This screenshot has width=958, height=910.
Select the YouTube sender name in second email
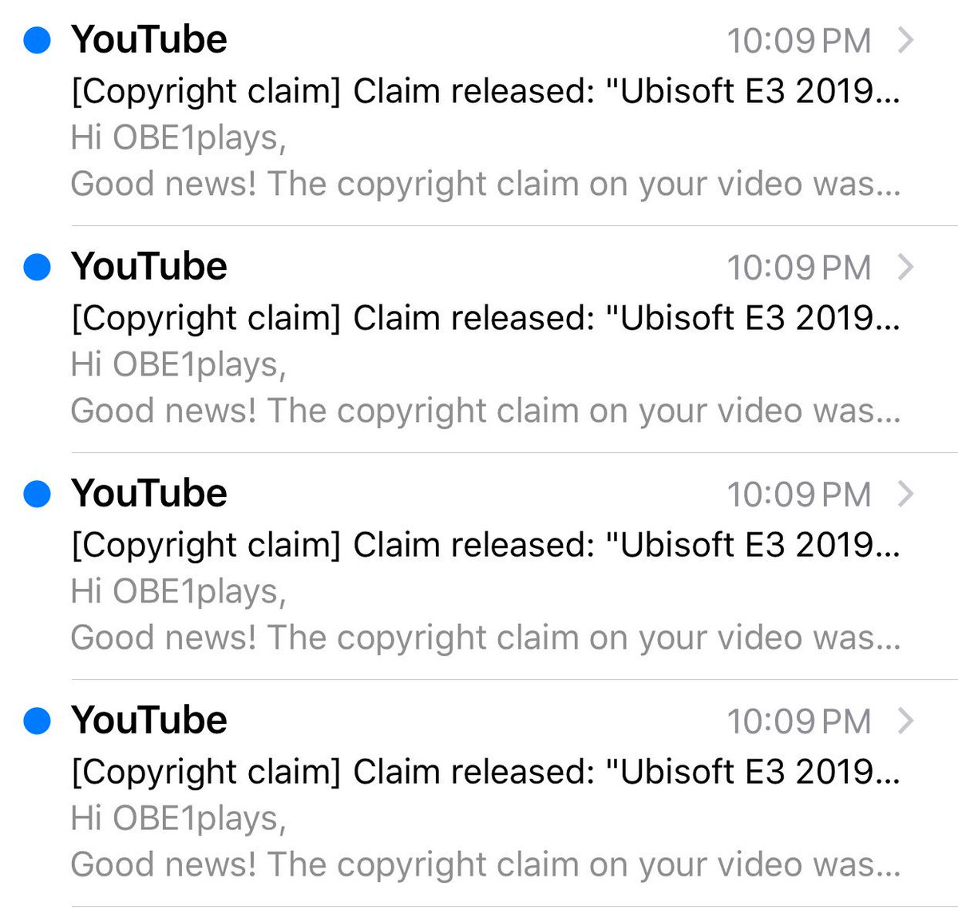coord(149,266)
